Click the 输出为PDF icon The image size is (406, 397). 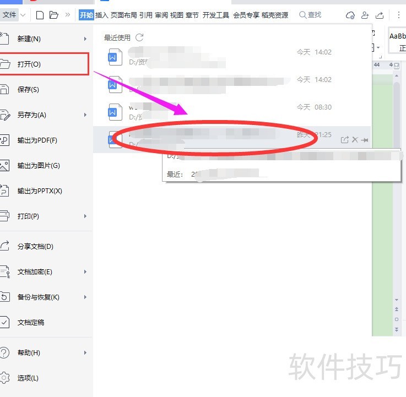pos(4,140)
